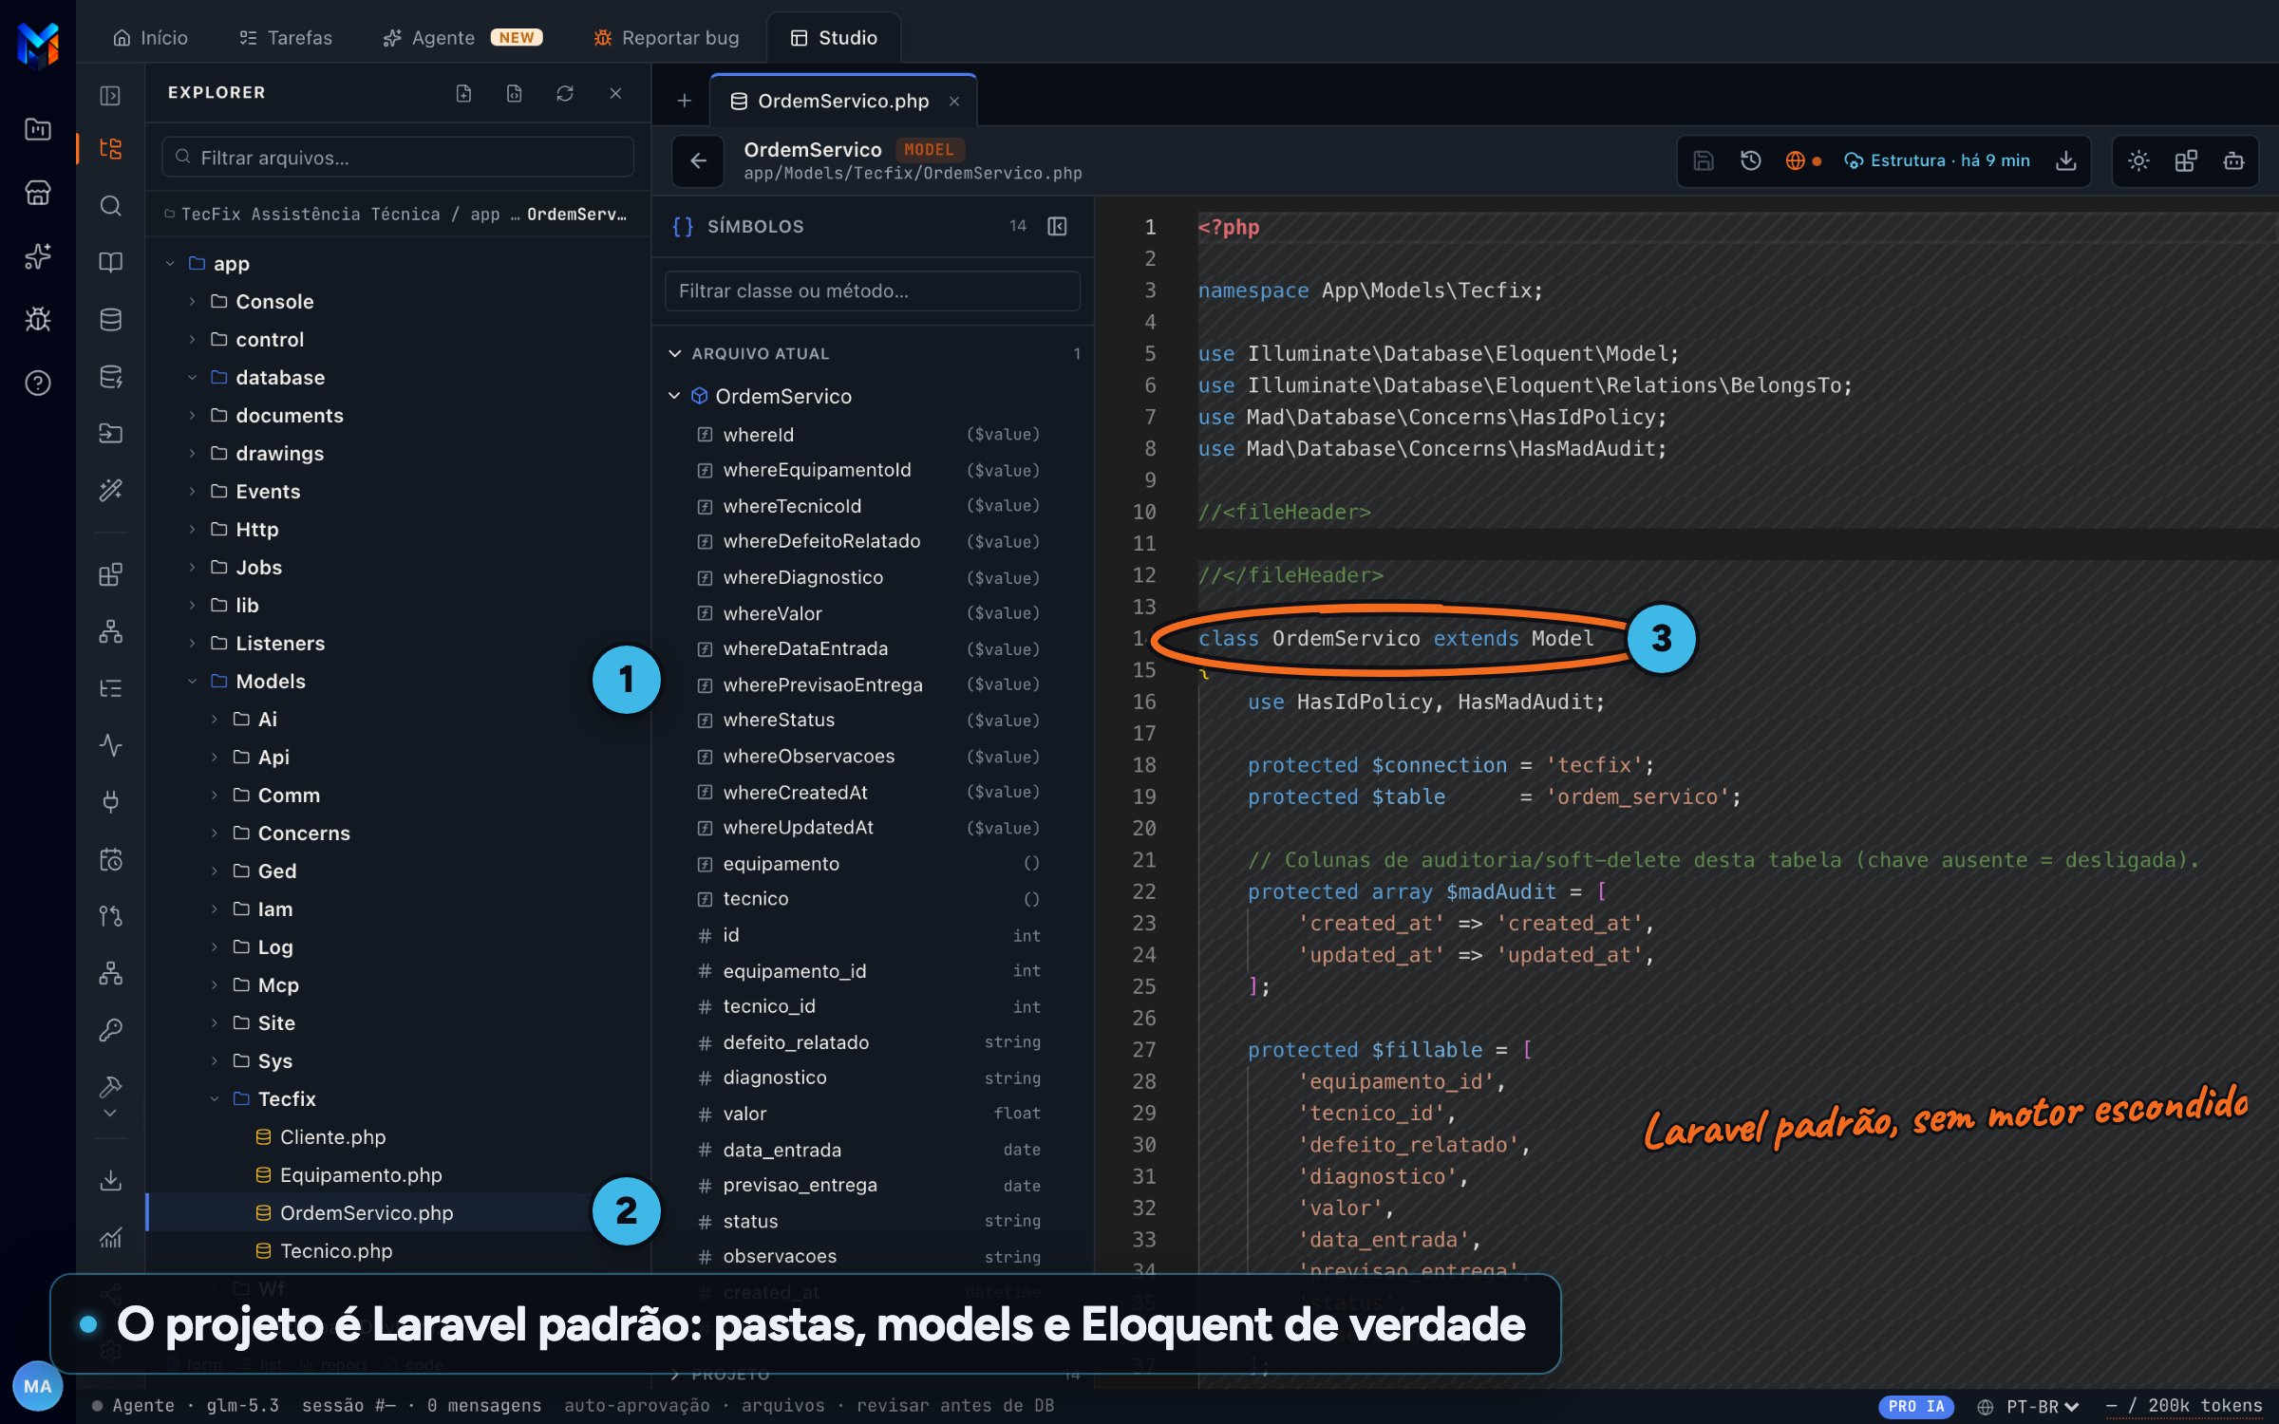The width and height of the screenshot is (2279, 1424).
Task: Open the activity pulse monitor icon
Action: tap(110, 745)
